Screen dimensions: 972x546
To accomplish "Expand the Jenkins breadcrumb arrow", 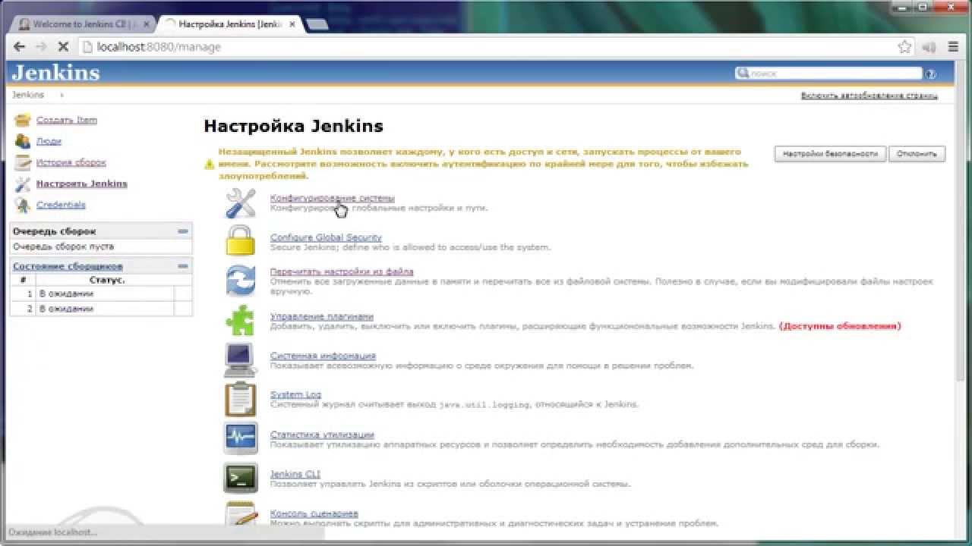I will [62, 96].
